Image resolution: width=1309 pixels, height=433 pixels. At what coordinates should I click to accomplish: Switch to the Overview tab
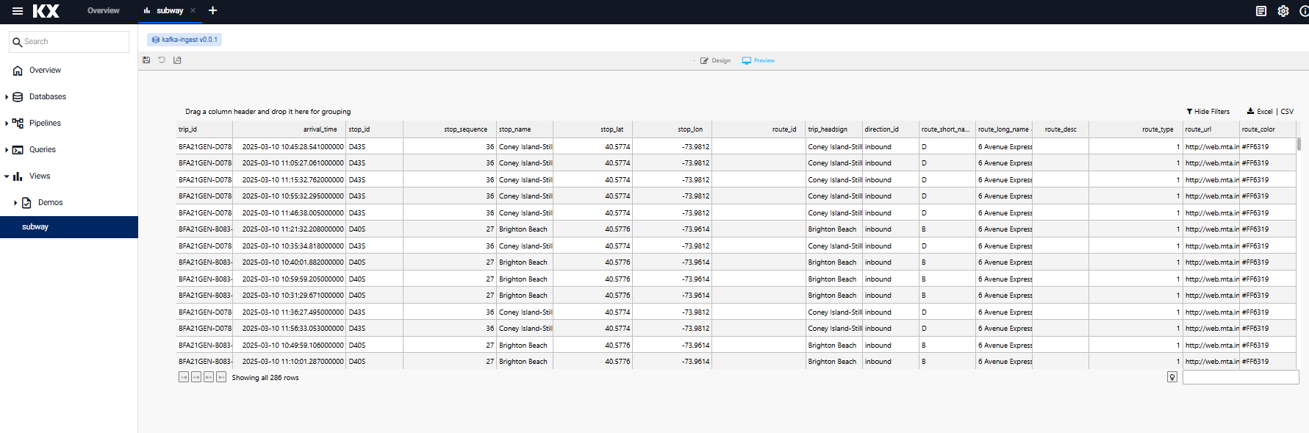103,10
